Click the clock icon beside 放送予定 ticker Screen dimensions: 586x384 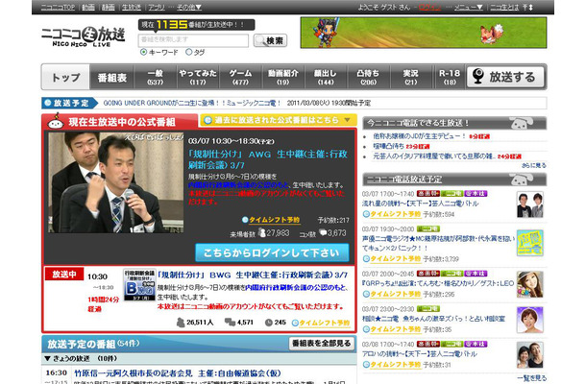click(47, 103)
